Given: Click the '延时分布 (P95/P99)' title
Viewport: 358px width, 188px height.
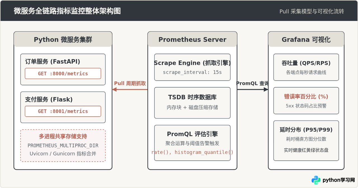Looking at the screenshot, I should coord(306,130).
